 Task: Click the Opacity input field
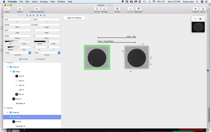coord(17,36)
